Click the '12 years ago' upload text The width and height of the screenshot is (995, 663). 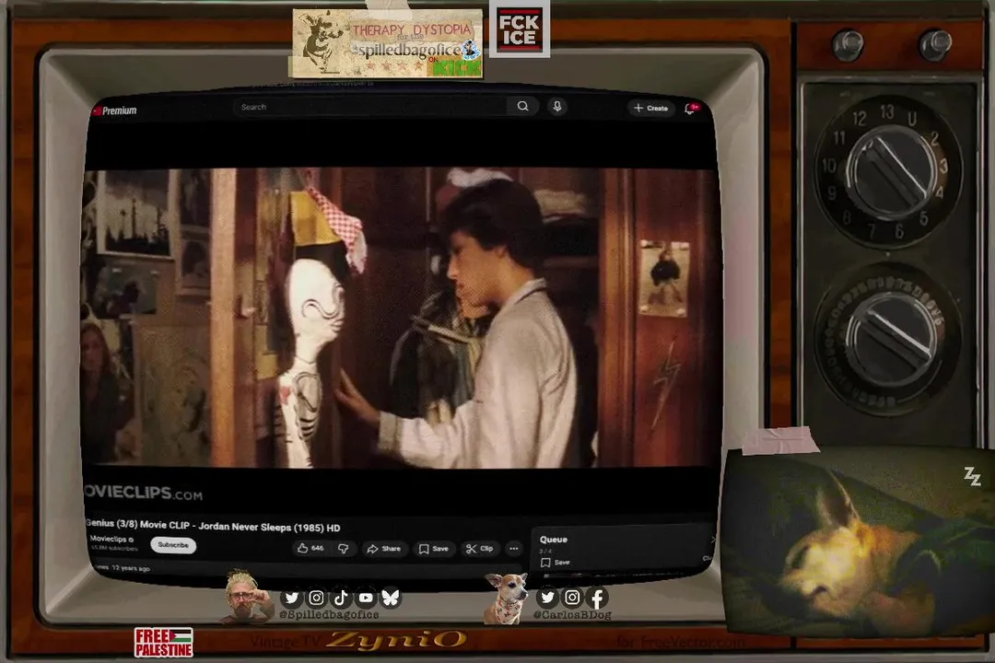tap(131, 568)
